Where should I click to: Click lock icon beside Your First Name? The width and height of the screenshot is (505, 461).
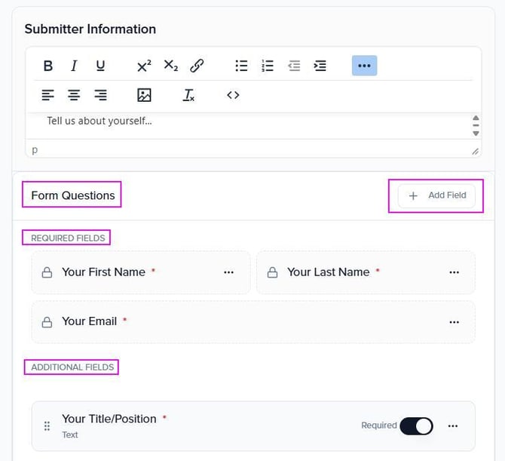pos(47,272)
